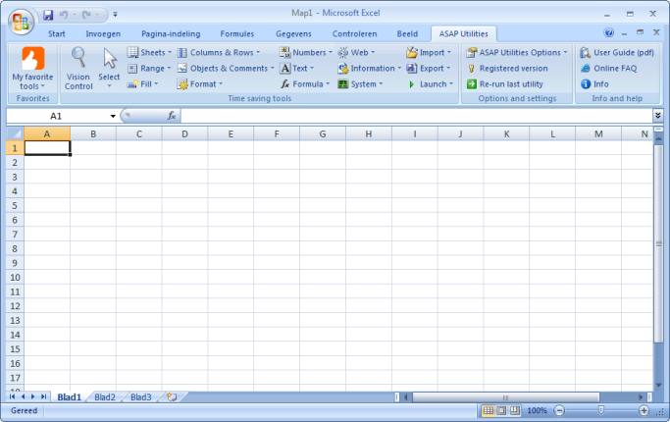The image size is (670, 422).
Task: Open the Controleren ribbon tab
Action: coord(355,33)
